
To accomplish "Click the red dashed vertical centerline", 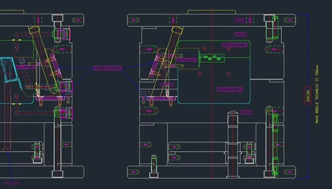I will (x=212, y=133).
